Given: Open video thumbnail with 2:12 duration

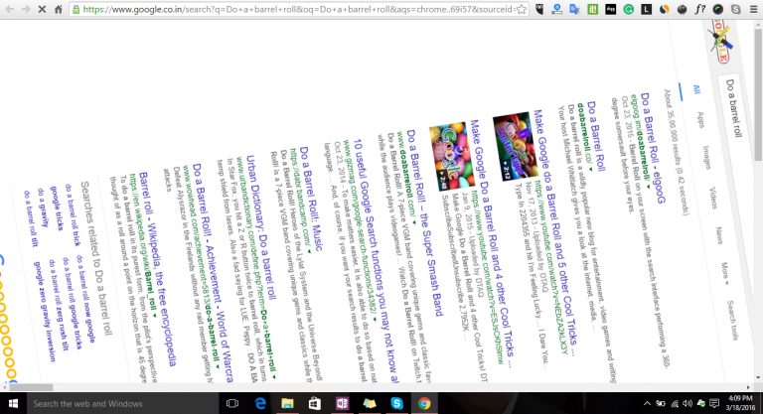Looking at the screenshot, I should point(516,146).
